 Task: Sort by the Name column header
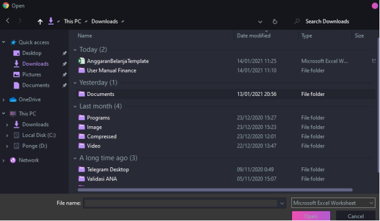point(85,35)
